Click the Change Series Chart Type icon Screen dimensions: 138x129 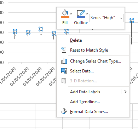click(x=64, y=61)
